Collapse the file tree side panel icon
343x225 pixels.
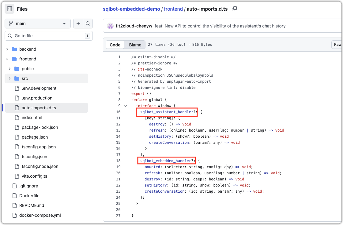point(9,9)
